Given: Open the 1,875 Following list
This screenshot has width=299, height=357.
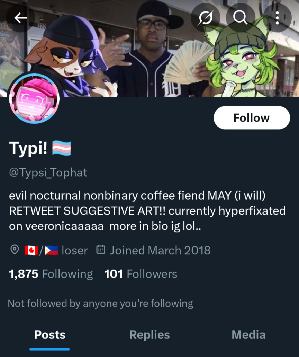Looking at the screenshot, I should click(51, 274).
